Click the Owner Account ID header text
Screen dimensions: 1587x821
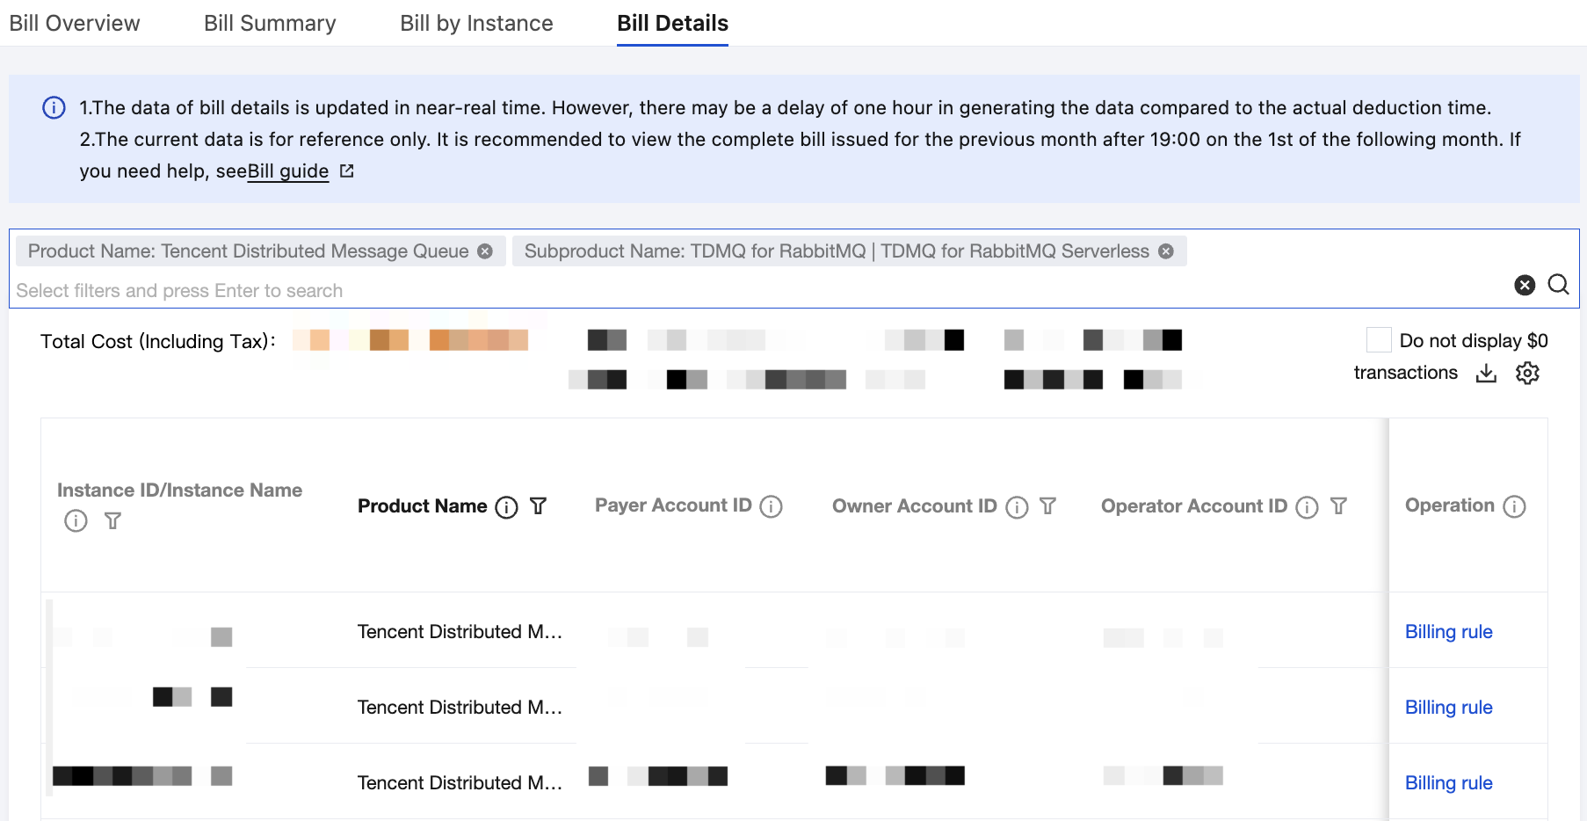pos(915,506)
